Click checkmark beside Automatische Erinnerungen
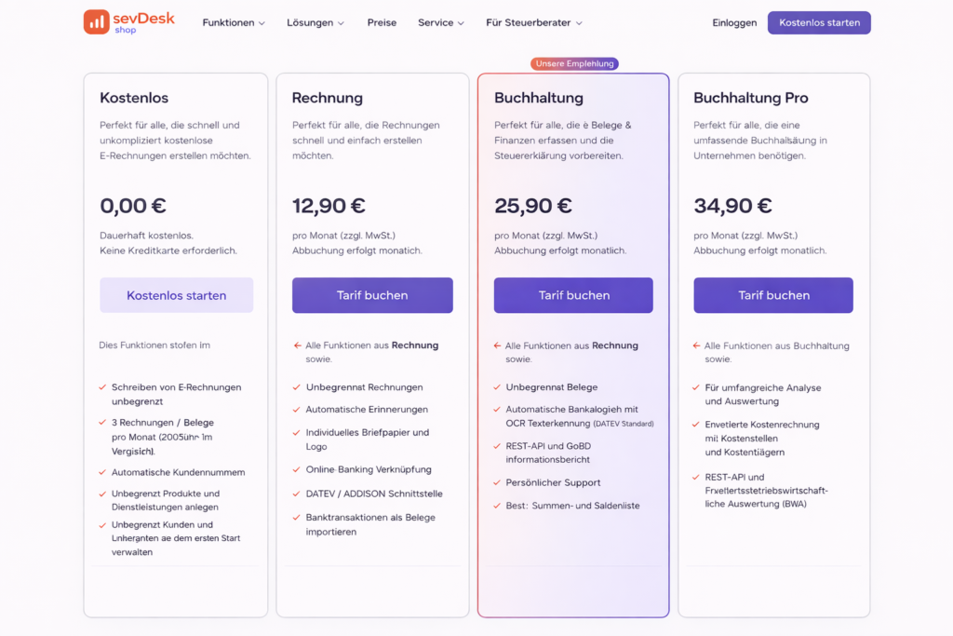The image size is (953, 636). tap(297, 410)
